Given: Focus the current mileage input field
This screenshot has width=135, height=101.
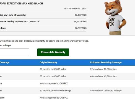Looking at the screenshot, I should pyautogui.click(x=14, y=52).
